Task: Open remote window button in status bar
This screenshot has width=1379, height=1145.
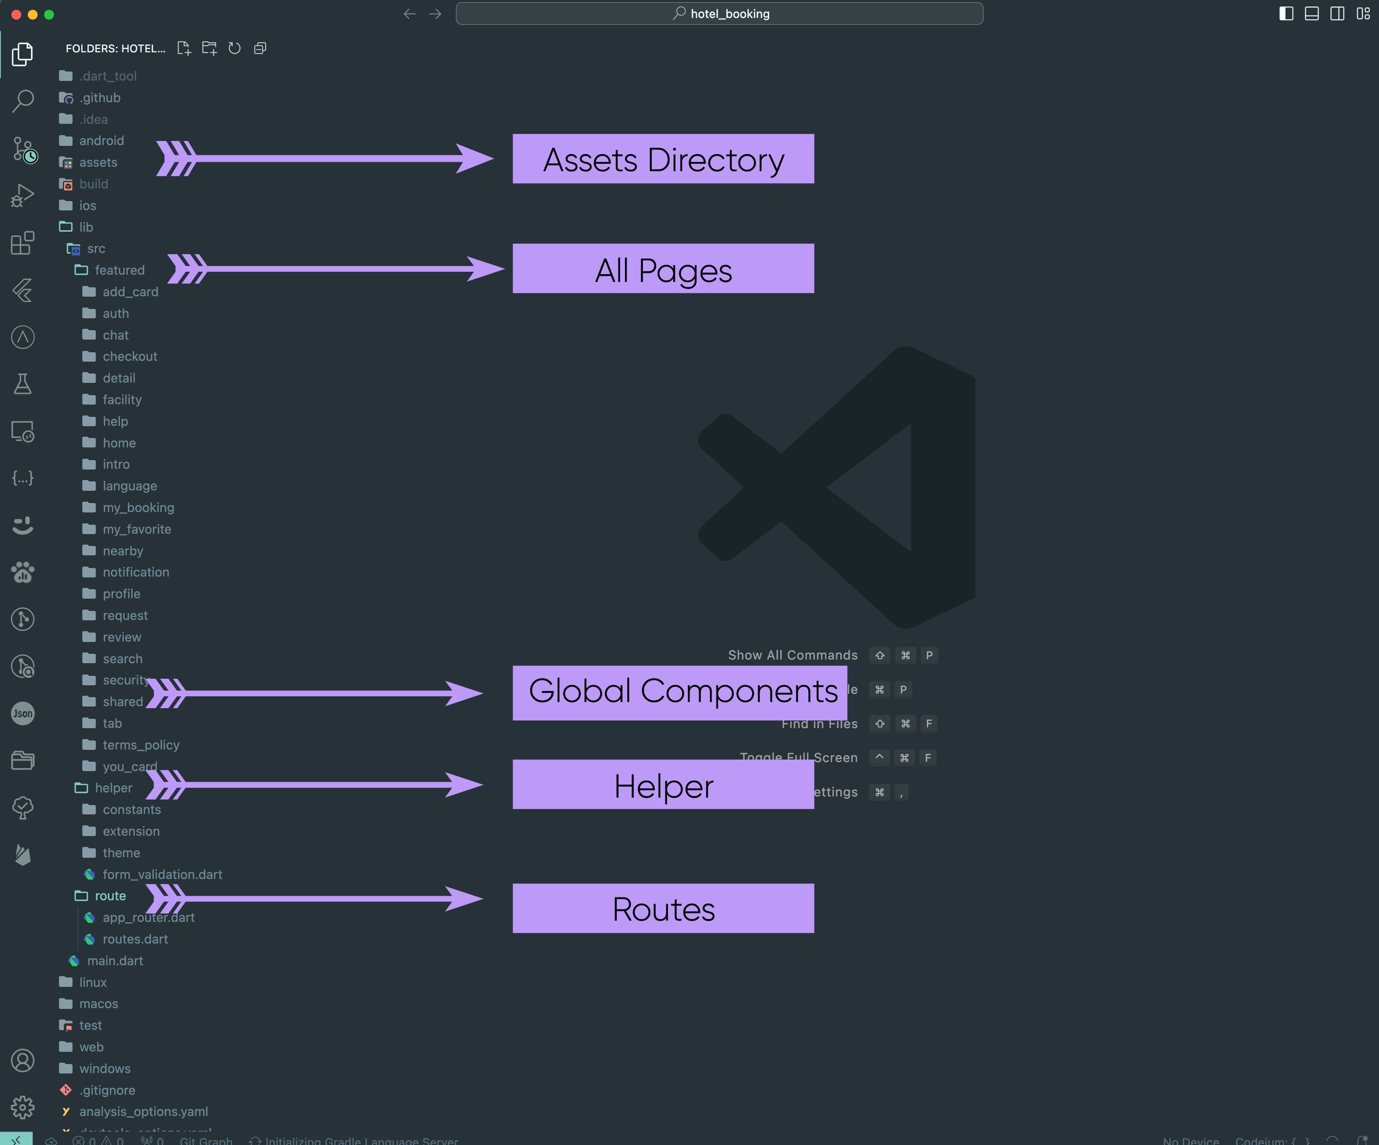Action: click(x=16, y=1139)
